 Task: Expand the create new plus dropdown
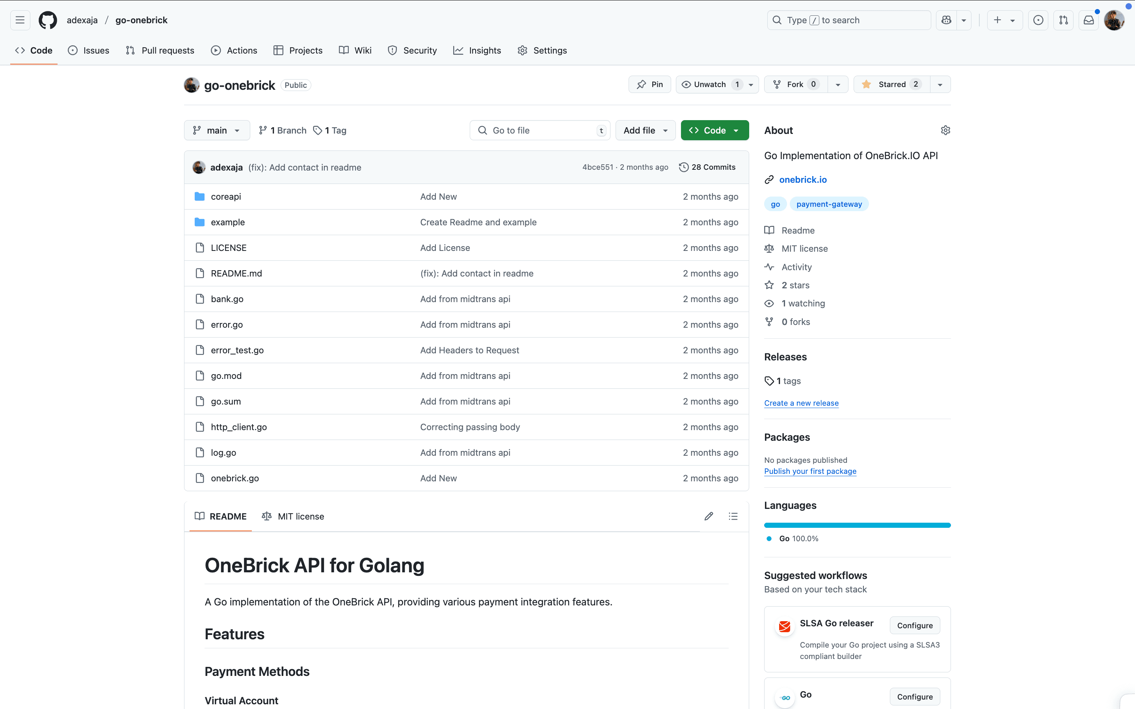pyautogui.click(x=1005, y=20)
